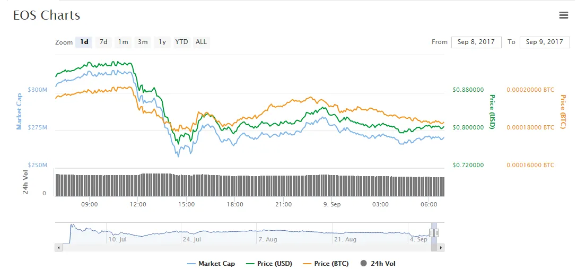The image size is (577, 269).
Task: Toggle the 24h Vol series in legend
Action: point(378,264)
